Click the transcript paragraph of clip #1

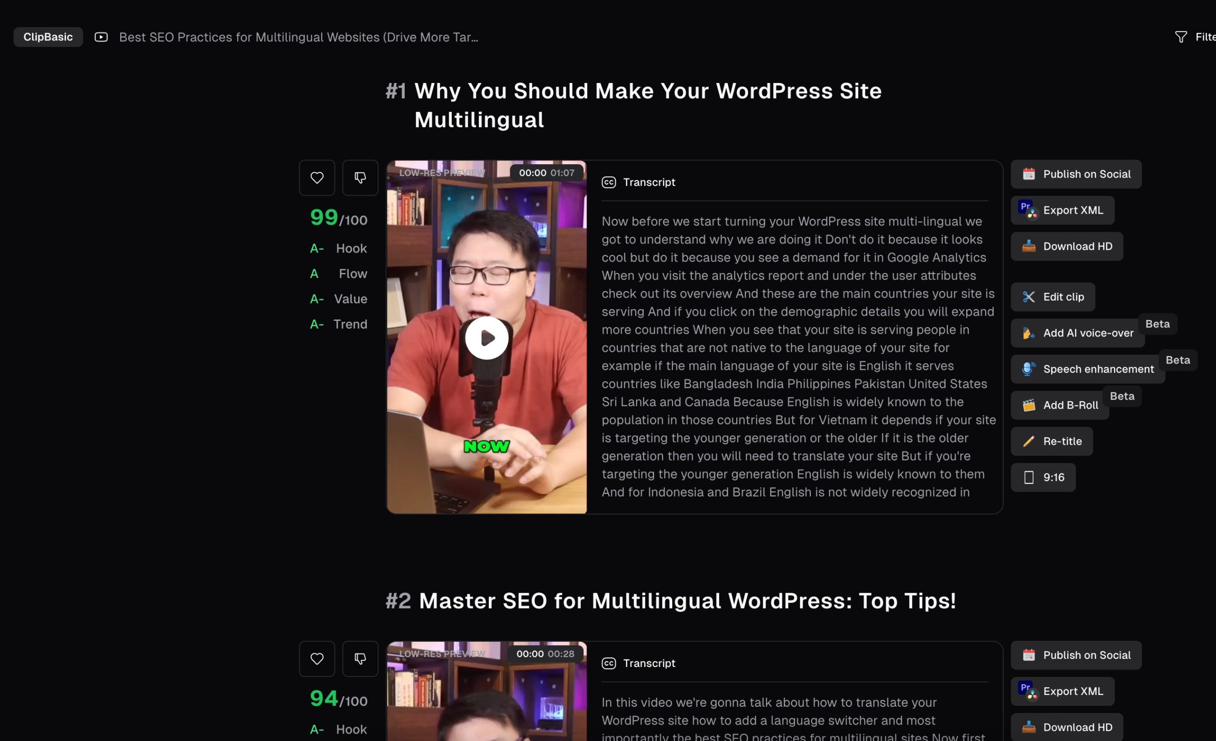(798, 356)
